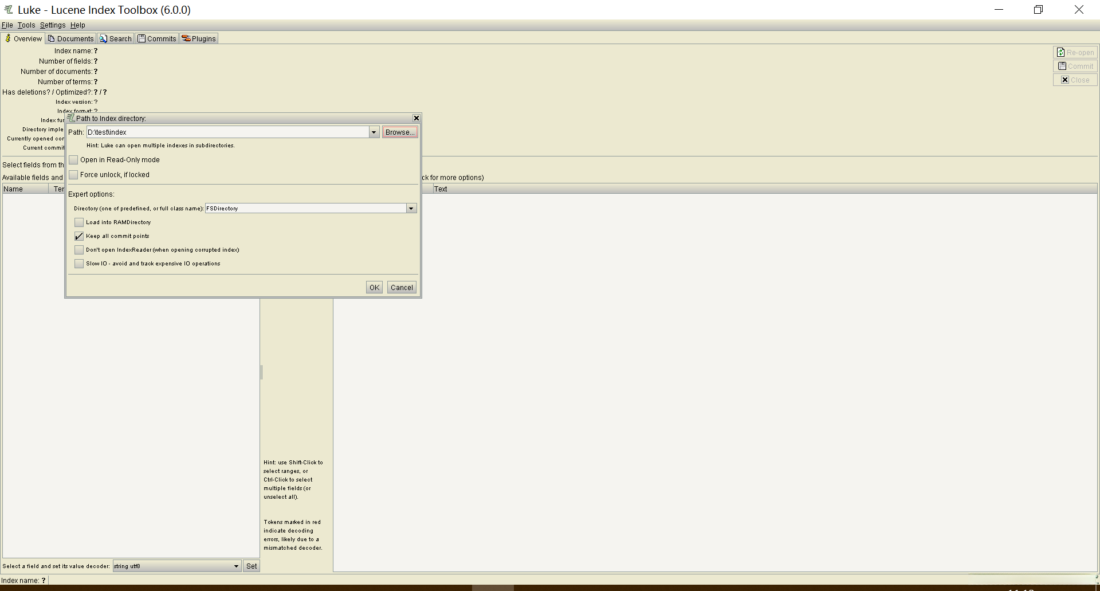Switch to the Search tab
The image size is (1100, 591).
[116, 38]
